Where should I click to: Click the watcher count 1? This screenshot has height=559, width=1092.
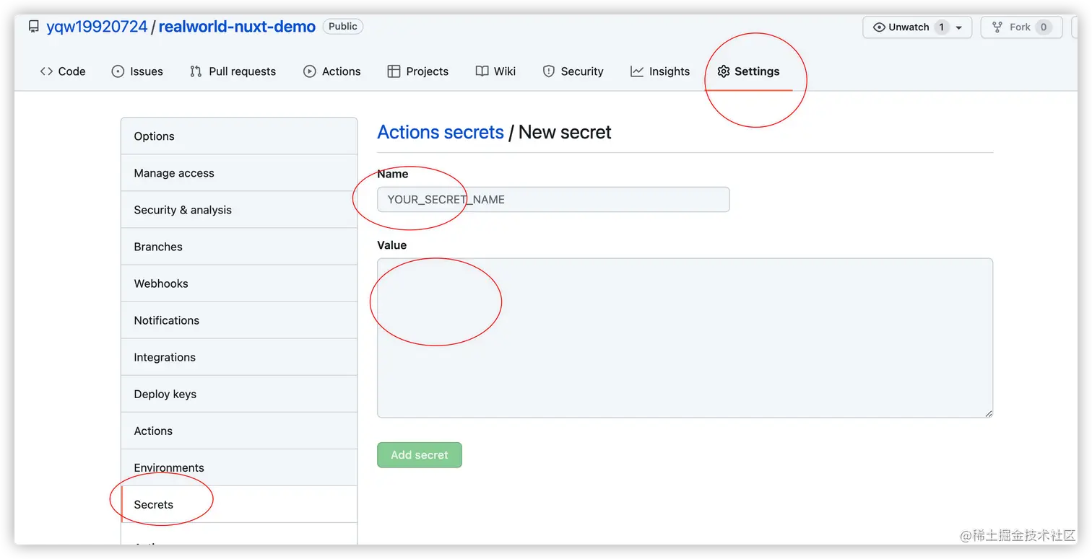tap(941, 27)
